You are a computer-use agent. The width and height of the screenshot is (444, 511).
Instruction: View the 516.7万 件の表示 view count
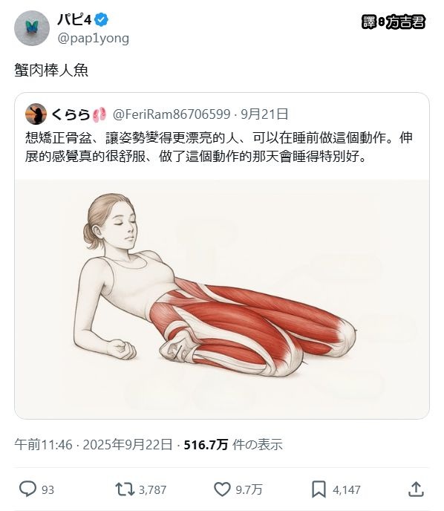233,444
